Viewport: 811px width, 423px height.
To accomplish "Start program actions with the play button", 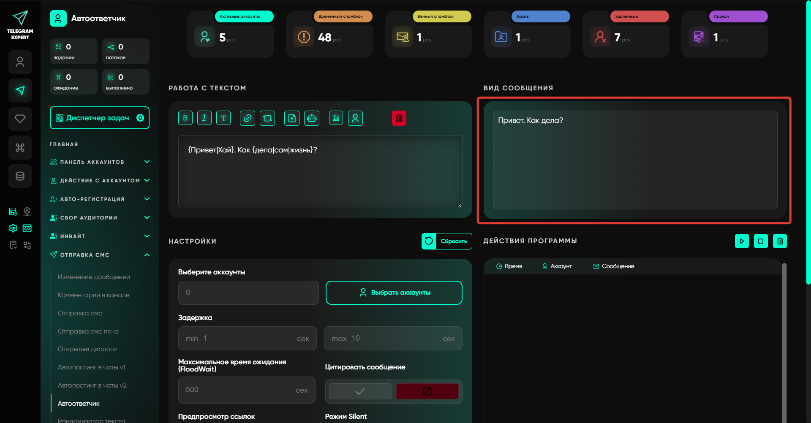I will [742, 241].
